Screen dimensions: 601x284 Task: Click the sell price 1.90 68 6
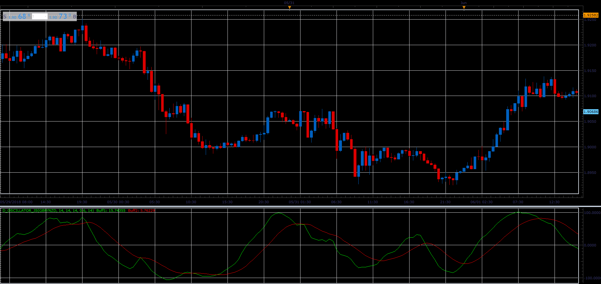pyautogui.click(x=19, y=16)
